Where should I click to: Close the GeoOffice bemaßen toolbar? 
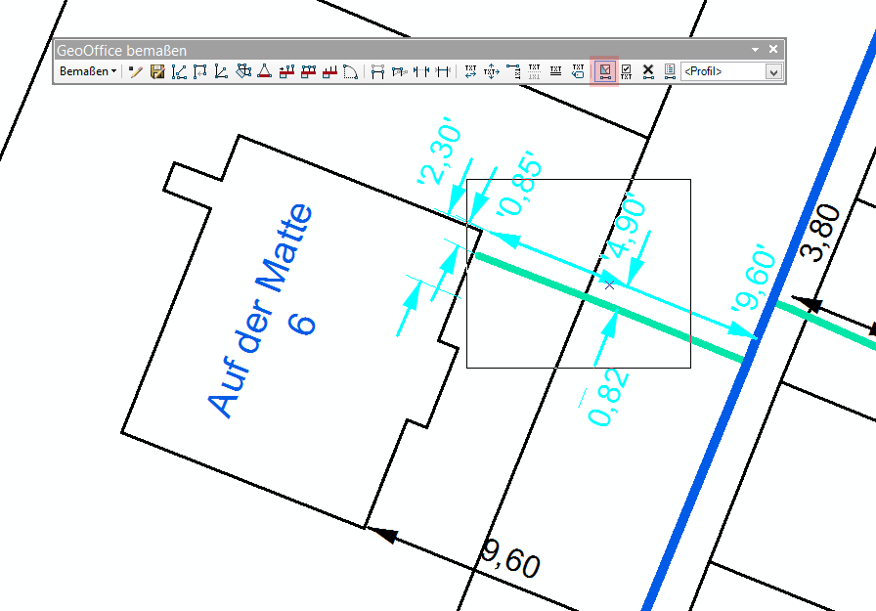tap(773, 49)
